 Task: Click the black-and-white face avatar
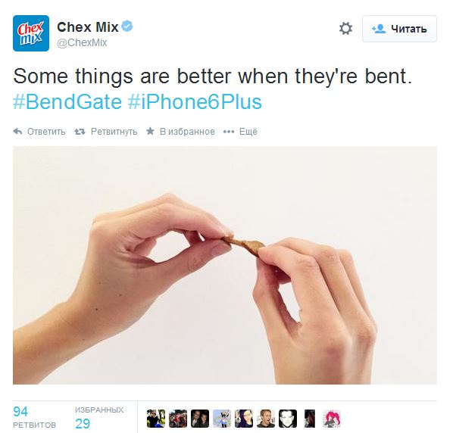tap(288, 419)
